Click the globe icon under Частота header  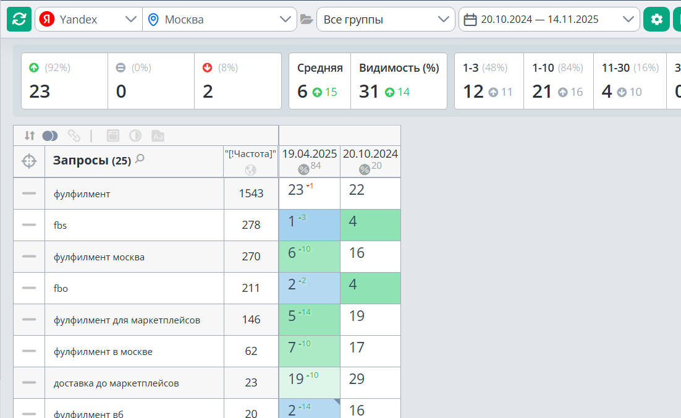coord(251,170)
